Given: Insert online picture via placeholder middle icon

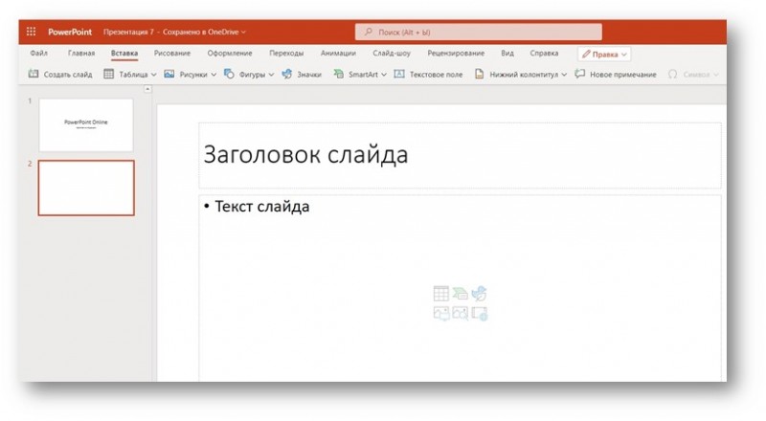Looking at the screenshot, I should click(x=461, y=313).
